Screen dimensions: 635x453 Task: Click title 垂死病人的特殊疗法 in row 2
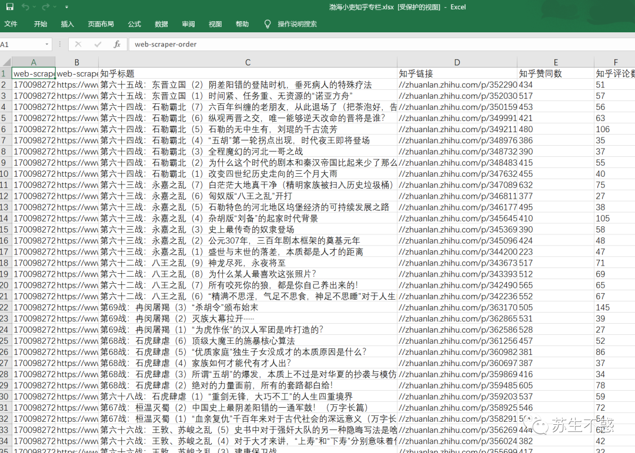point(333,85)
